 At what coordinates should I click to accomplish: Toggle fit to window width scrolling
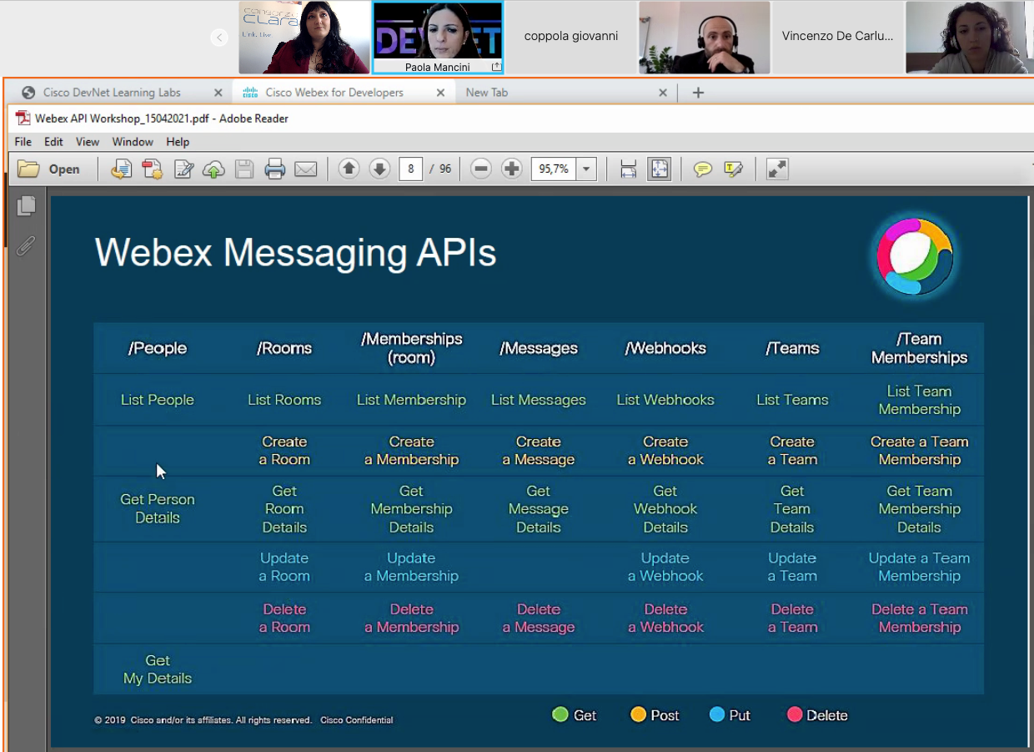[629, 169]
